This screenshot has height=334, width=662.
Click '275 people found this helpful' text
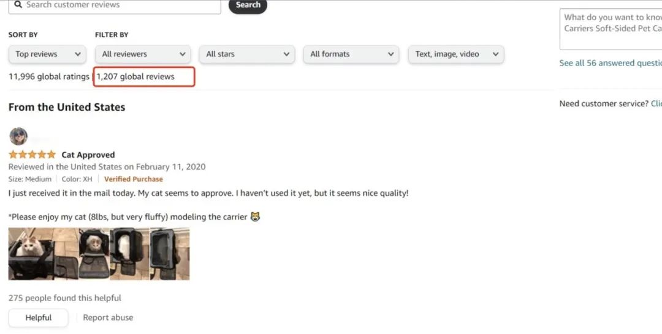coord(64,298)
